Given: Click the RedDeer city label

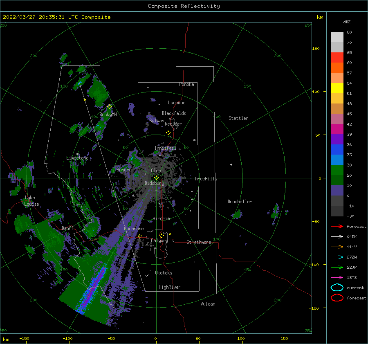Looking at the screenshot, I should [x=173, y=124].
